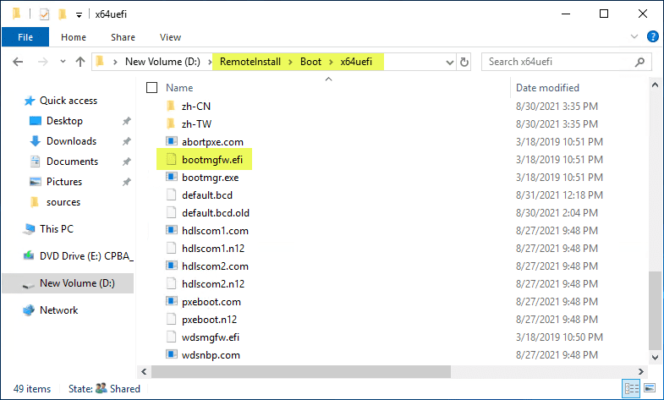This screenshot has height=400, width=664.
Task: Refresh the x64uefi folder view
Action: coord(464,62)
